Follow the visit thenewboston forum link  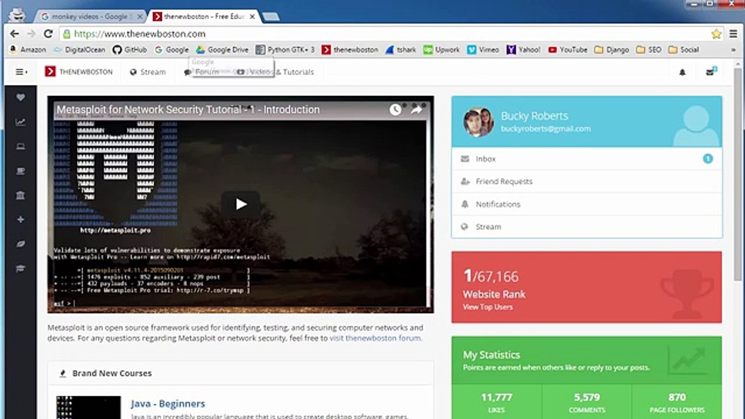(375, 338)
